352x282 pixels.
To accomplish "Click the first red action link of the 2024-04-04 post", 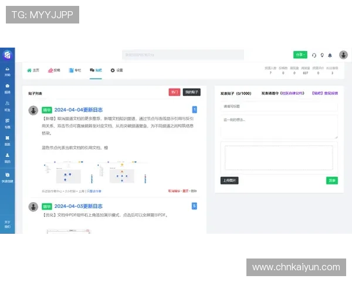I will [x=174, y=191].
